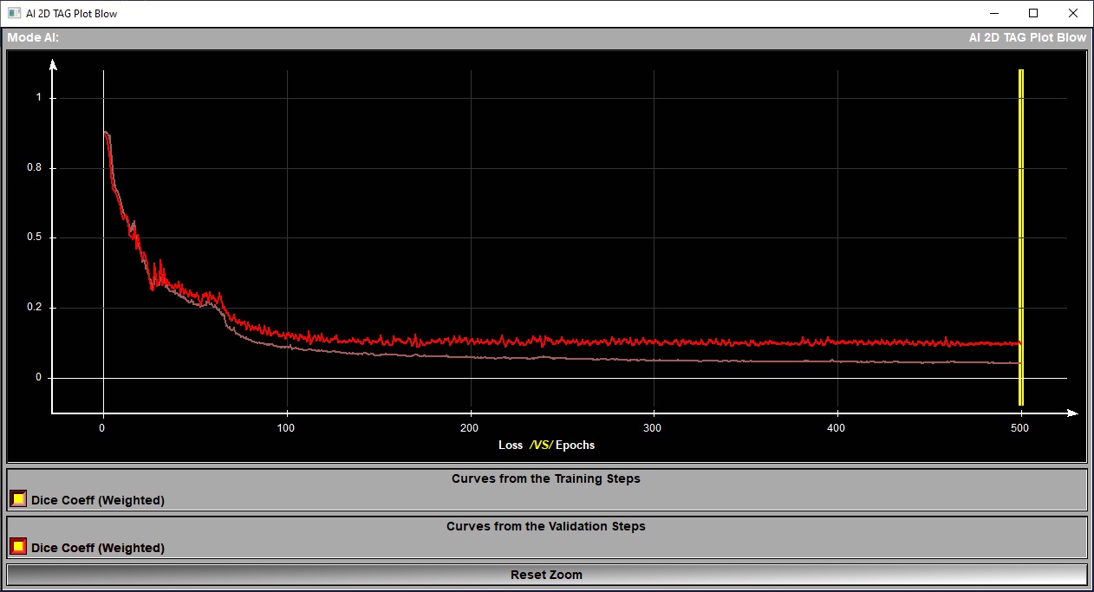Click the x-axis tick label 500
Image resolution: width=1094 pixels, height=592 pixels.
click(1021, 428)
